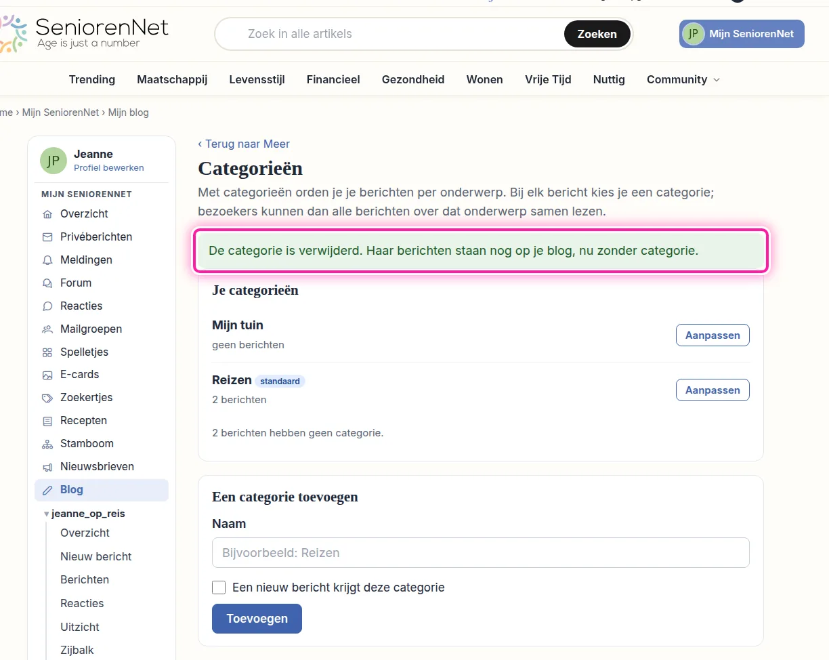The width and height of the screenshot is (829, 660).
Task: Open the Gezondheid section
Action: [413, 79]
